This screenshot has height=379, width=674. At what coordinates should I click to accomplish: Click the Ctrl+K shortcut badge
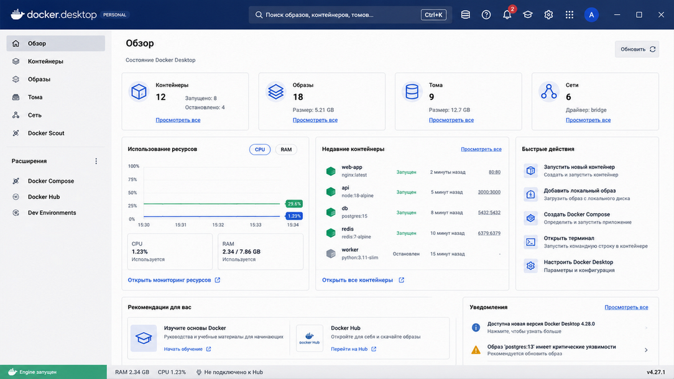tap(433, 15)
